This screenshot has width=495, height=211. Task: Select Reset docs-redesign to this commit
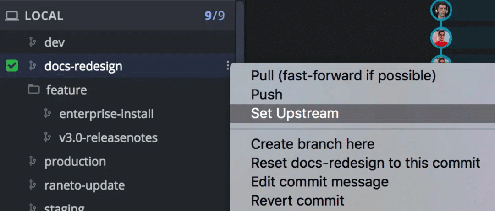365,163
